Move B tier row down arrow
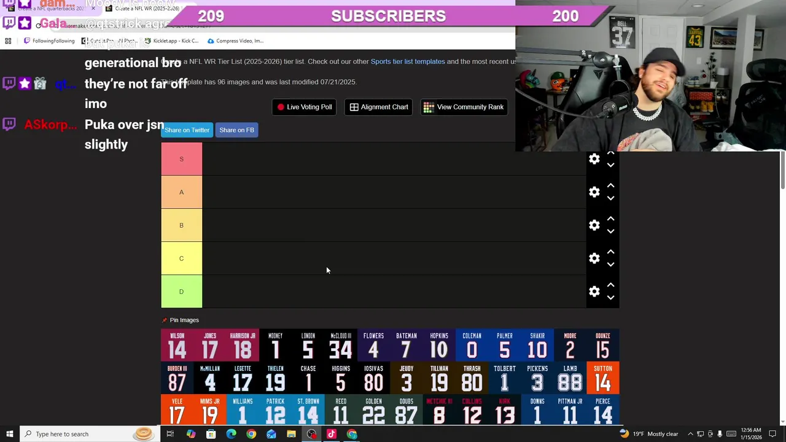 point(610,231)
